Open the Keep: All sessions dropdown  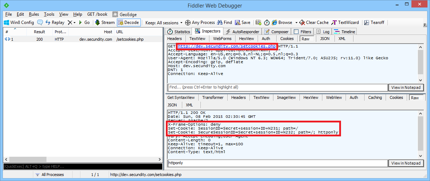pyautogui.click(x=164, y=22)
